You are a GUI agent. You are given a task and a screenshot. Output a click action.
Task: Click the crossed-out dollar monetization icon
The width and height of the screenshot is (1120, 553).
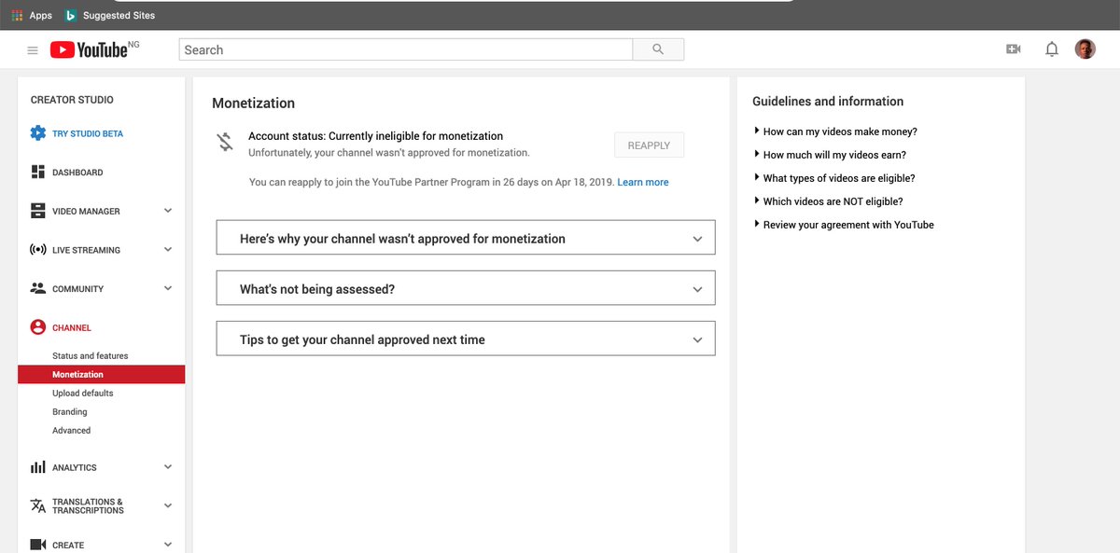pyautogui.click(x=225, y=143)
